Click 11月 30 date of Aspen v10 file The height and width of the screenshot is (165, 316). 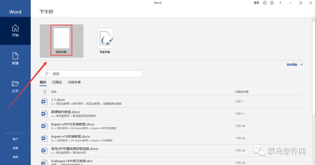(240, 138)
